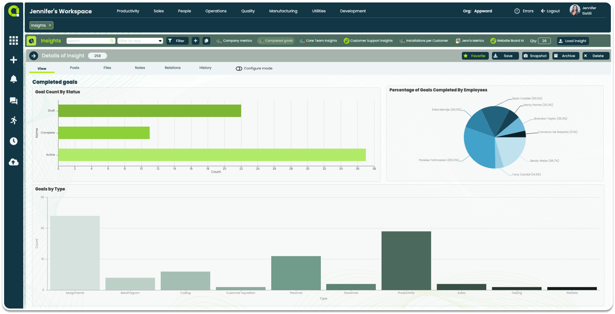This screenshot has width=615, height=314.
Task: Open Completed goals insight shortcut
Action: (276, 41)
